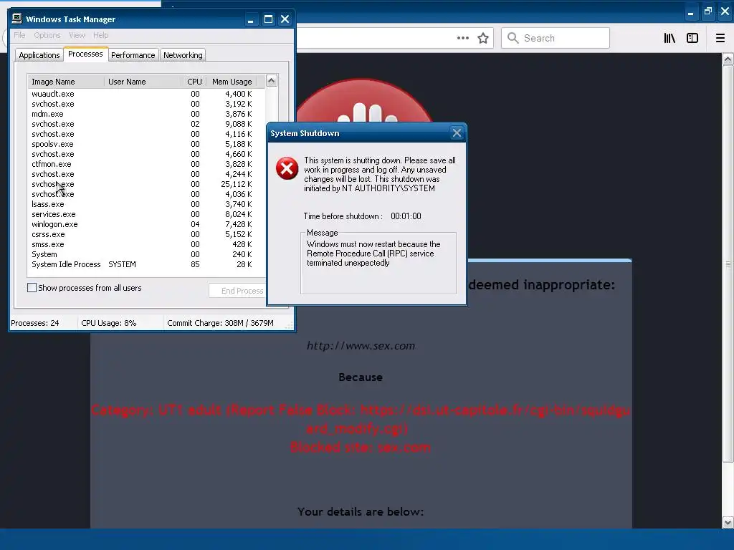Minimize the Windows Task Manager window
734x550 pixels.
click(250, 19)
